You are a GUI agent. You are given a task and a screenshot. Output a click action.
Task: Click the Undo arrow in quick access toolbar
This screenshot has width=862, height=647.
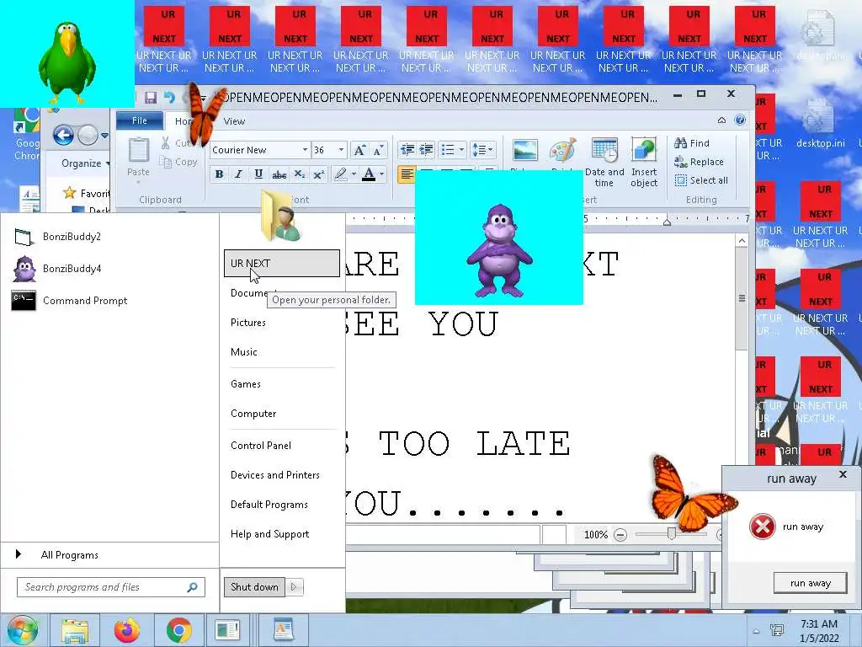pos(169,98)
